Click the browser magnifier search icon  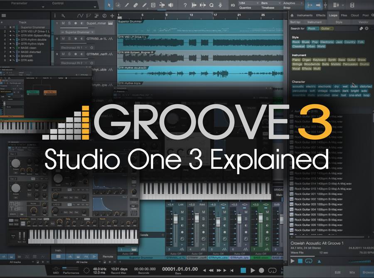point(373,15)
